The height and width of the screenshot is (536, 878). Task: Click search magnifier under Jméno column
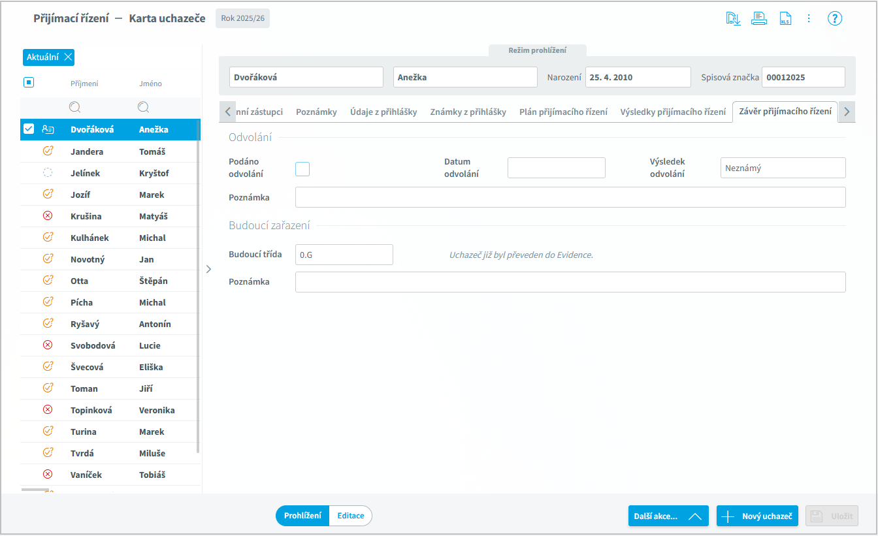143,107
